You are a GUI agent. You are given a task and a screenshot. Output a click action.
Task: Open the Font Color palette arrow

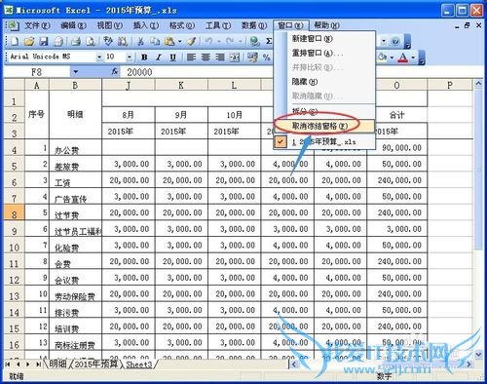click(413, 58)
